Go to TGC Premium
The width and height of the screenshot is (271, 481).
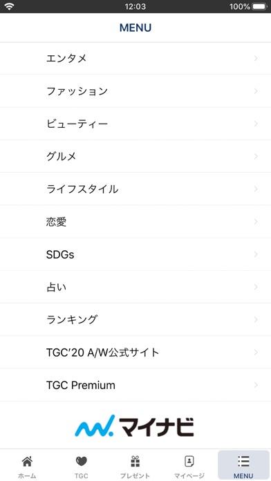click(x=135, y=385)
